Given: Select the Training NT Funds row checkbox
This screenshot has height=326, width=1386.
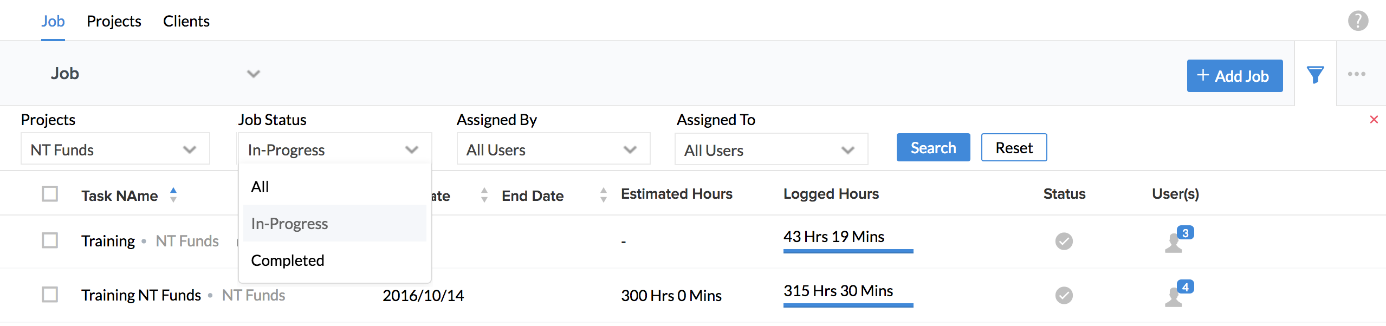Looking at the screenshot, I should pyautogui.click(x=50, y=295).
